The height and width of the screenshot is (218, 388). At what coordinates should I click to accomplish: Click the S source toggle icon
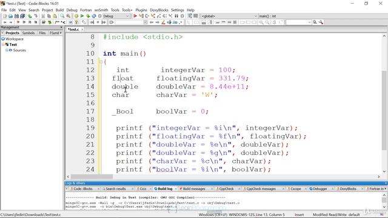tap(274, 22)
